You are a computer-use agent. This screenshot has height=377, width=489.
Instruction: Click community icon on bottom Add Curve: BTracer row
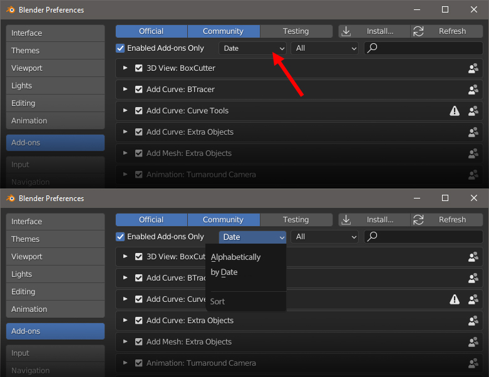point(473,278)
